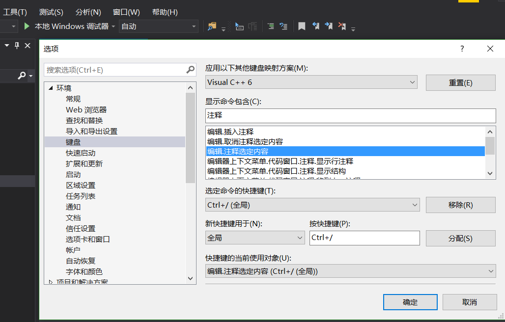Screen dimensions: 505x322
Task: Click the grayed-out stacked pages toolbar icon
Action: [x=253, y=26]
